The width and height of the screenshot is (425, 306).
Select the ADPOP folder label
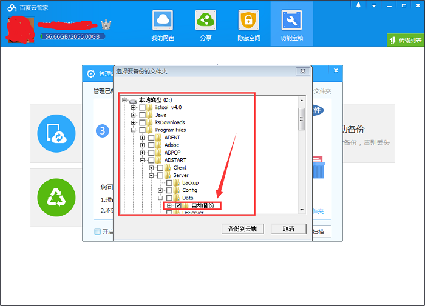(172, 153)
